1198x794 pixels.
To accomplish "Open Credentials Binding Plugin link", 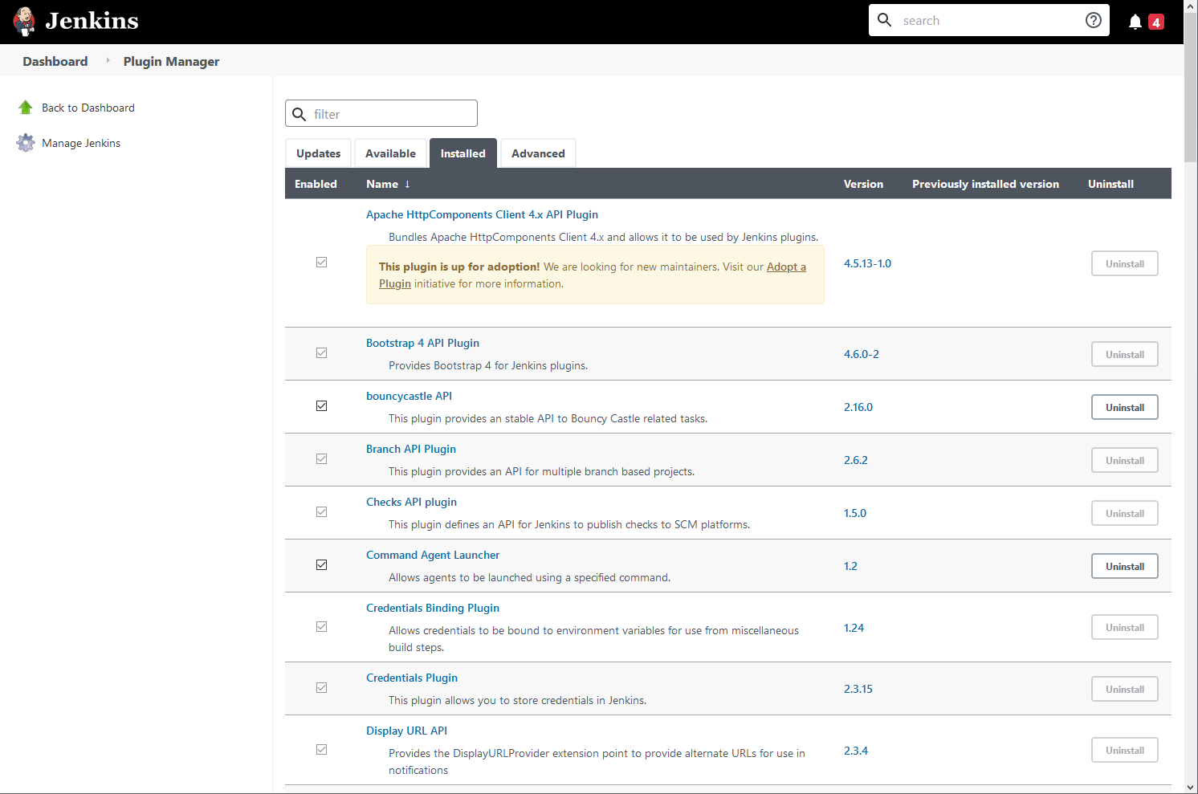I will pyautogui.click(x=433, y=608).
